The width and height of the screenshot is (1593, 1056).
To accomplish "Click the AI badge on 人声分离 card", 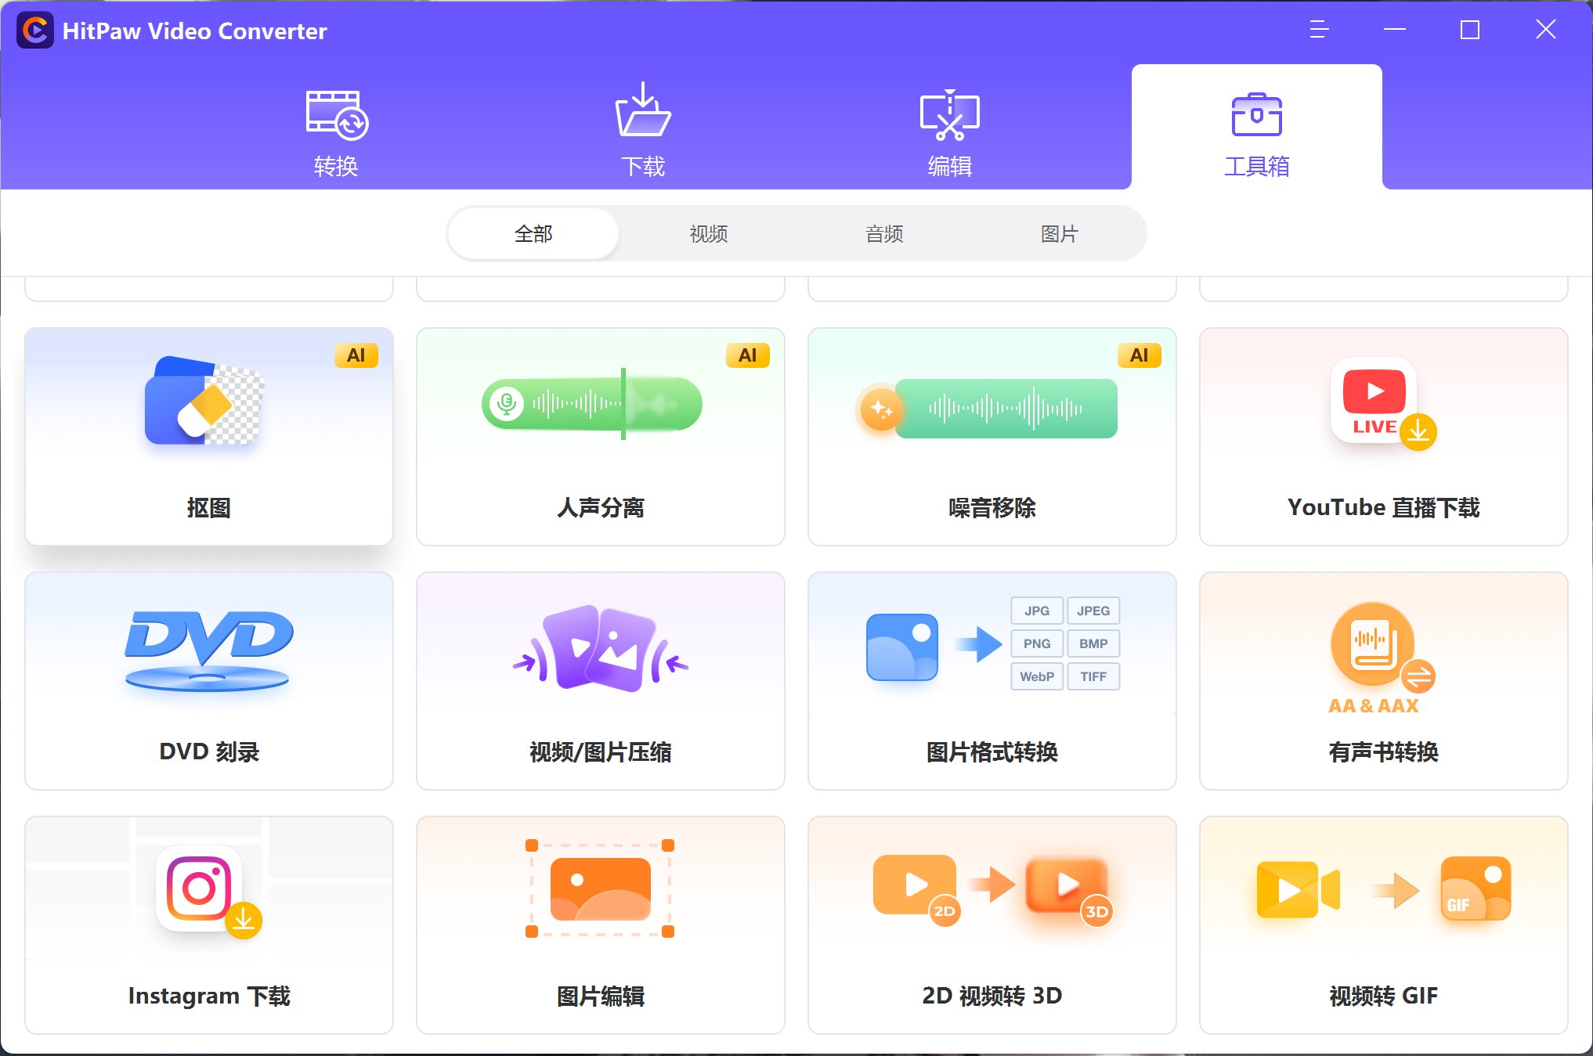I will (748, 355).
